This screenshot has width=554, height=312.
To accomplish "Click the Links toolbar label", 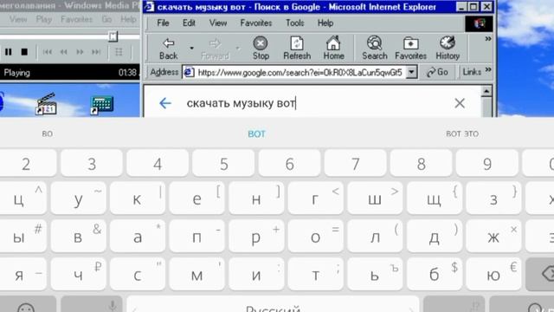I will pos(472,72).
